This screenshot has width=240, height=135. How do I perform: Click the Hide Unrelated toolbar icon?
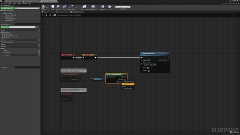pyautogui.click(x=71, y=7)
